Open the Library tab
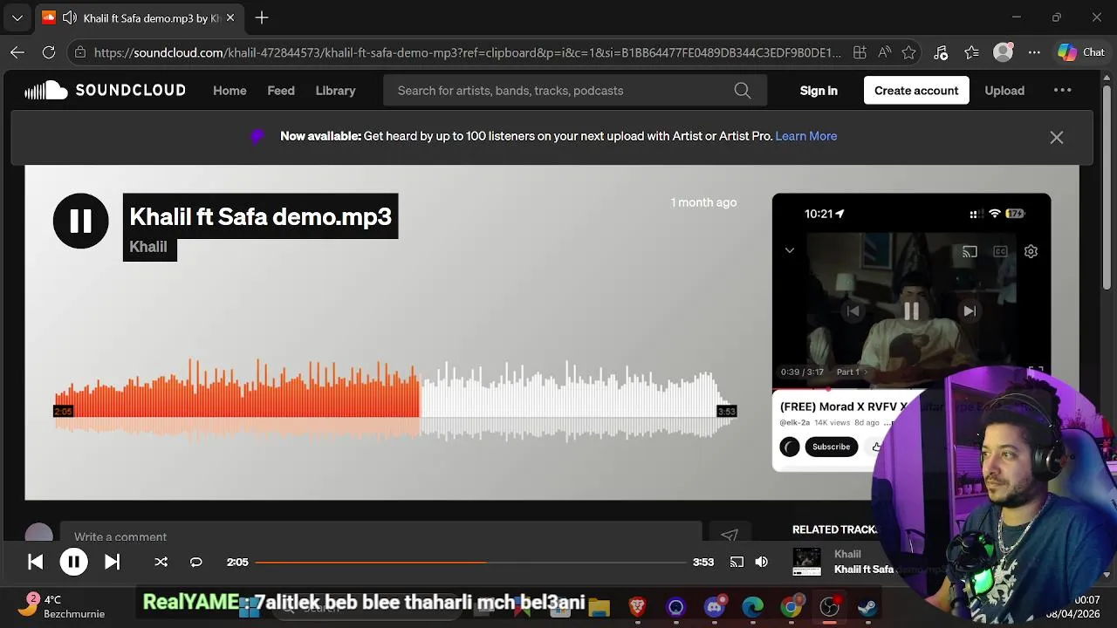Screen dimensions: 1117x628 pyautogui.click(x=335, y=91)
